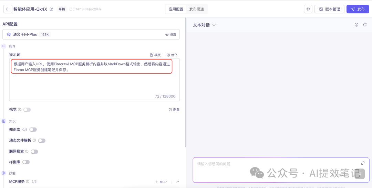Click the left panel vertical scrollbar
This screenshot has width=372, height=188.
tap(185, 83)
